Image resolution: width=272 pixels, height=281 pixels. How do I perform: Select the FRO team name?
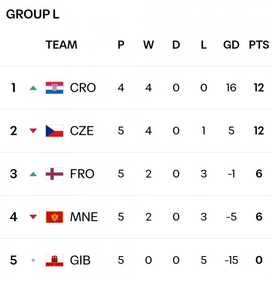[x=82, y=174]
